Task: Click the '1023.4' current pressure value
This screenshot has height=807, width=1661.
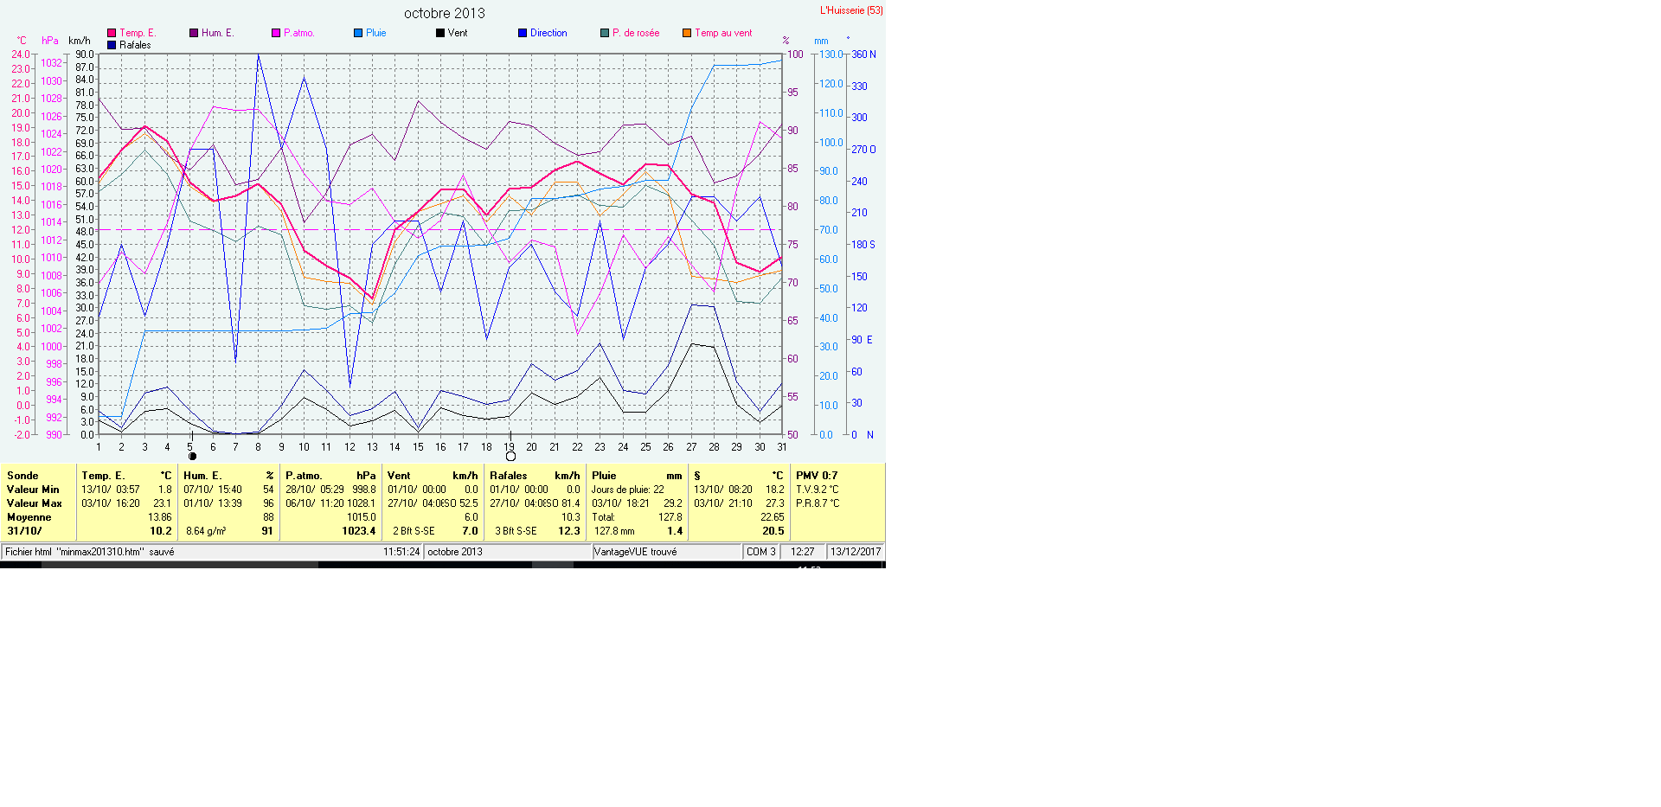Action: (x=359, y=531)
